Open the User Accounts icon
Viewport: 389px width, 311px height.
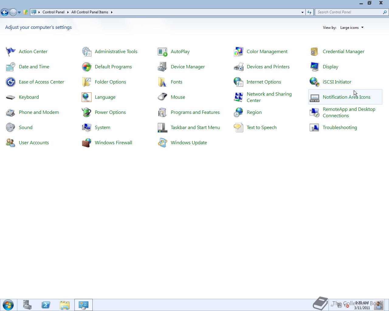(10, 143)
